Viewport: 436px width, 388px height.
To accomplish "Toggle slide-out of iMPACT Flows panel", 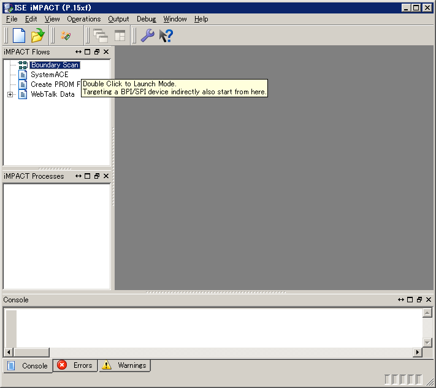I will click(78, 52).
